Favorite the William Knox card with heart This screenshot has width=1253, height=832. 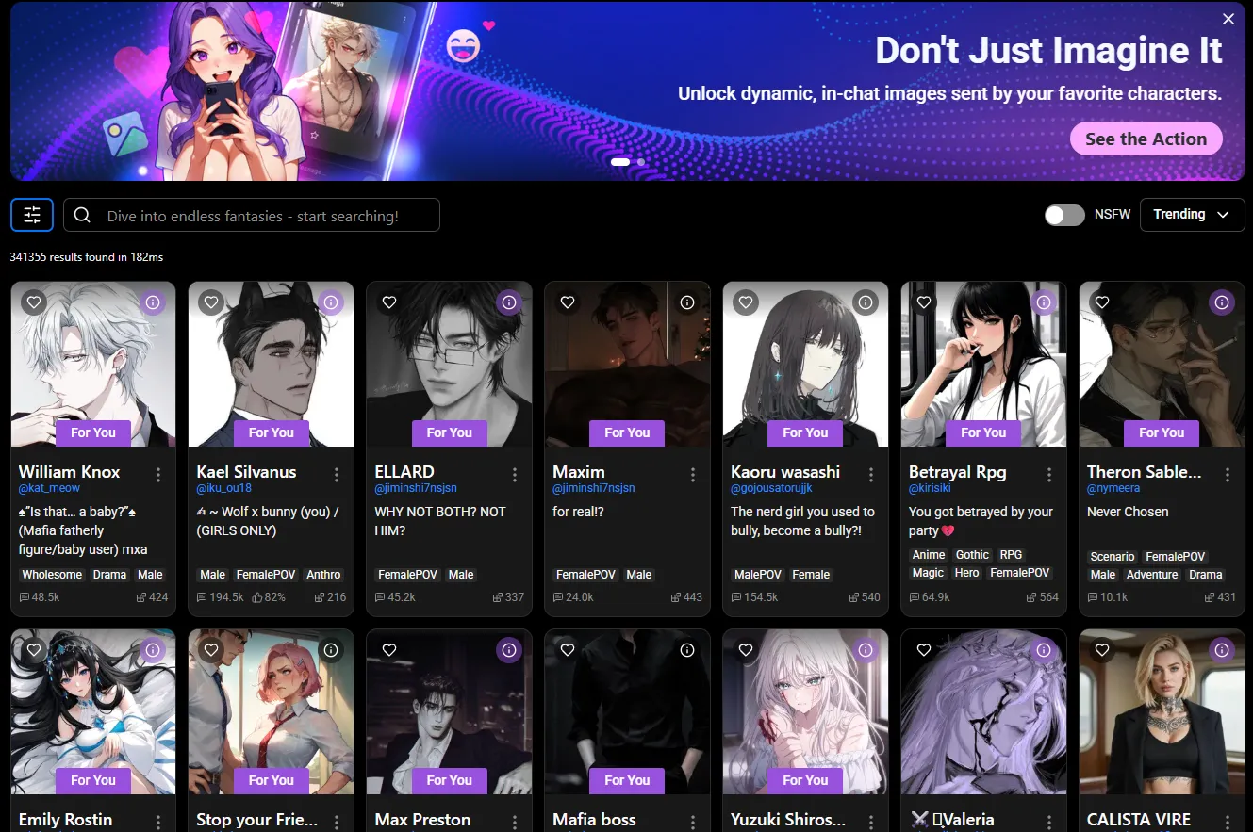pos(34,302)
